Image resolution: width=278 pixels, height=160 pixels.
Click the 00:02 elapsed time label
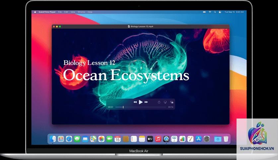[x=110, y=107]
